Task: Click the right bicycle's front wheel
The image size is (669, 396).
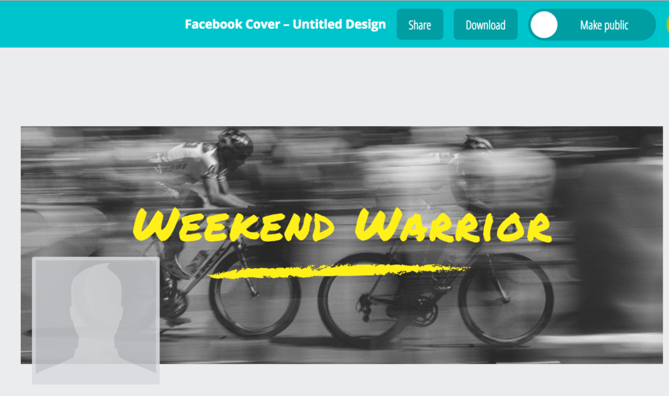Action: [x=506, y=299]
